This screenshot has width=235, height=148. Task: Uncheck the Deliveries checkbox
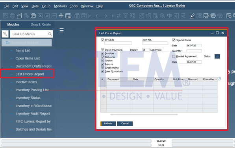102,57
